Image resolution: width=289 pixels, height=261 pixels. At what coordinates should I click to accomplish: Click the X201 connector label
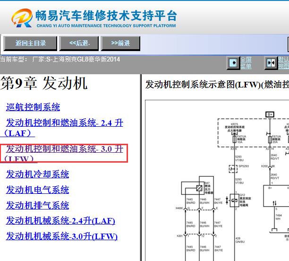(x=179, y=236)
